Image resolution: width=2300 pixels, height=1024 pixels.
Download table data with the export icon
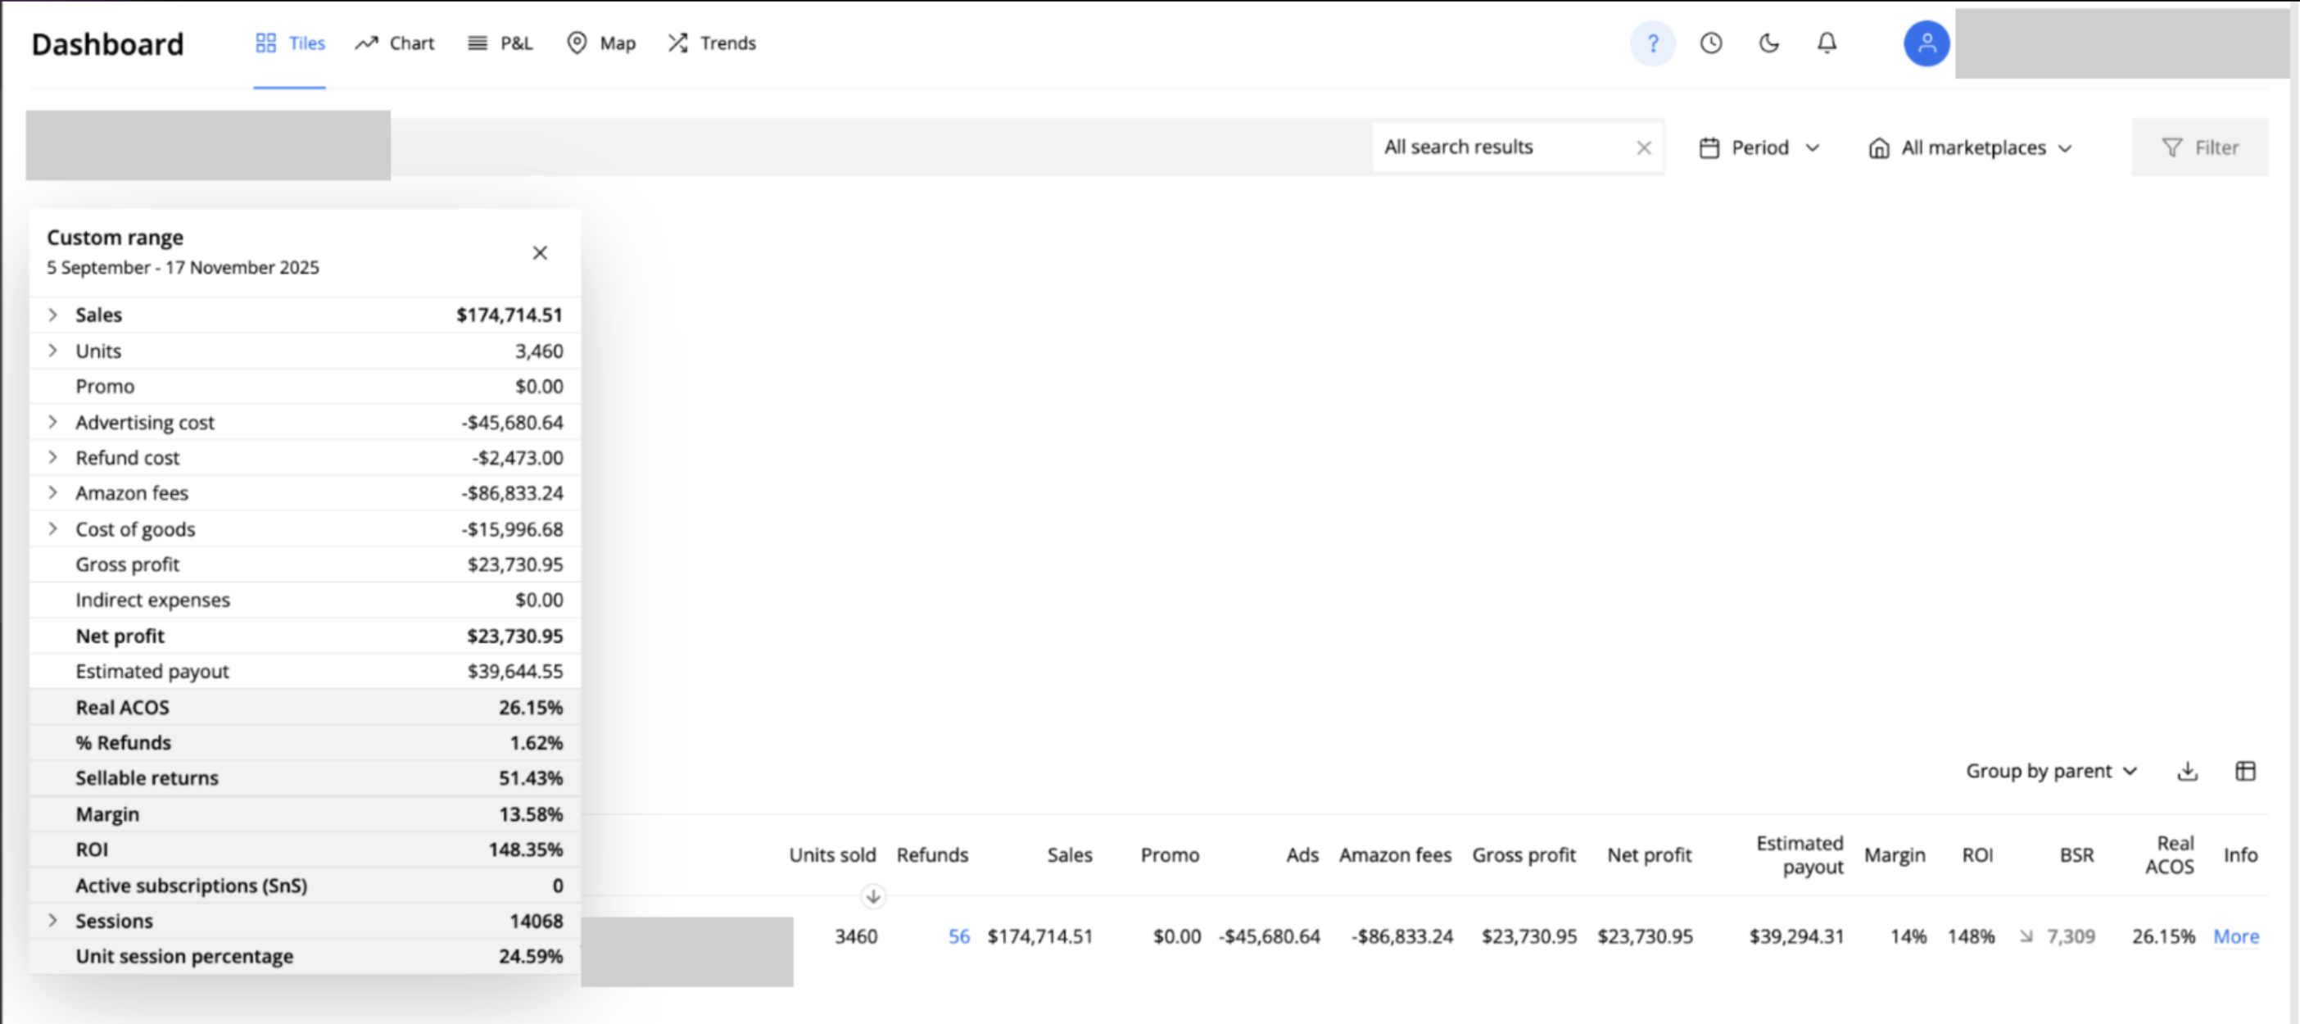point(2187,772)
